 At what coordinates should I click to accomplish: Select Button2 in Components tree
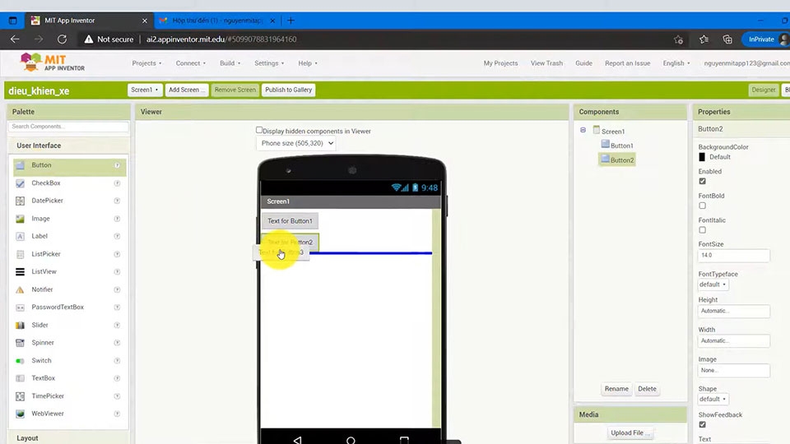pyautogui.click(x=616, y=160)
